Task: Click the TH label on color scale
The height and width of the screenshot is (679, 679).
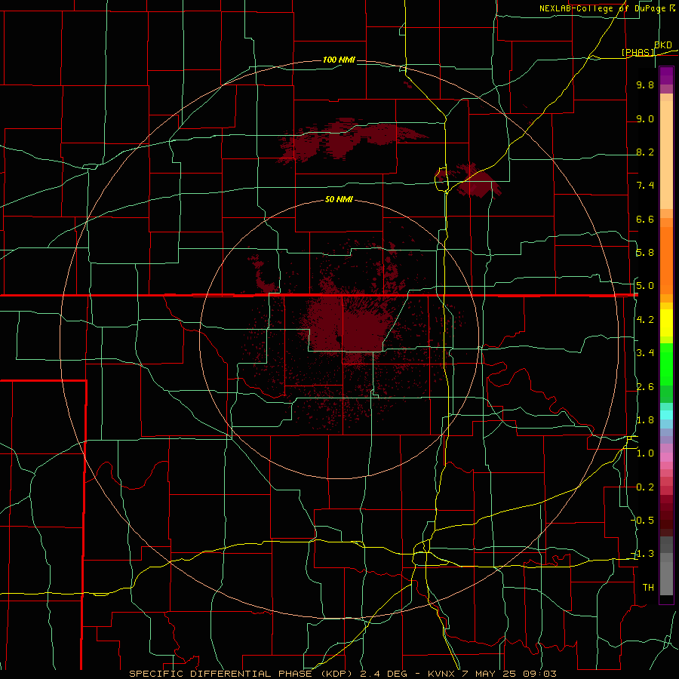Action: 648,587
